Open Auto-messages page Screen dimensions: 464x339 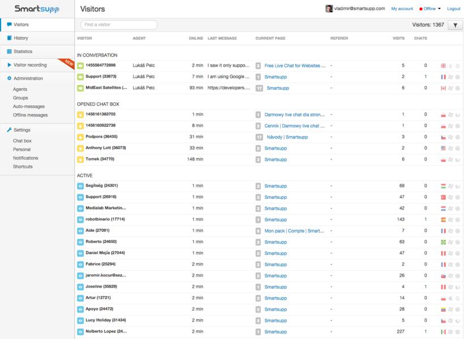[29, 106]
